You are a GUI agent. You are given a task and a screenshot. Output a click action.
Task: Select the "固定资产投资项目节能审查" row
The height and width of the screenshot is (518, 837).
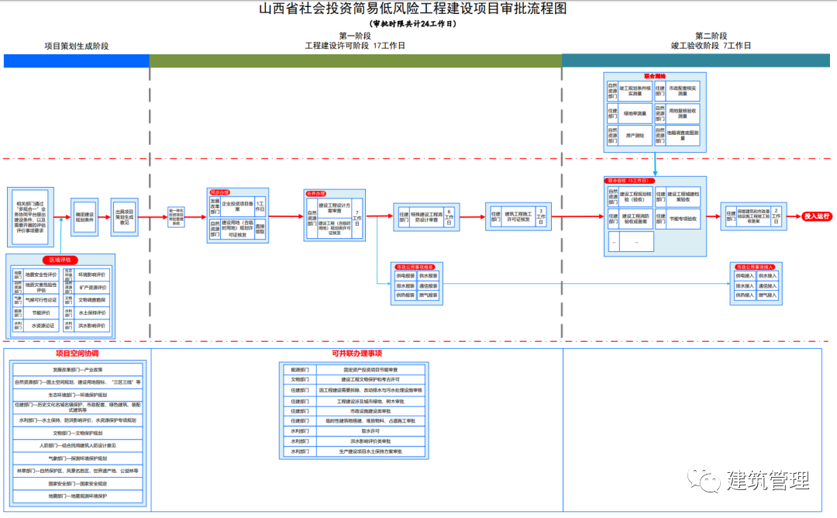click(x=354, y=370)
